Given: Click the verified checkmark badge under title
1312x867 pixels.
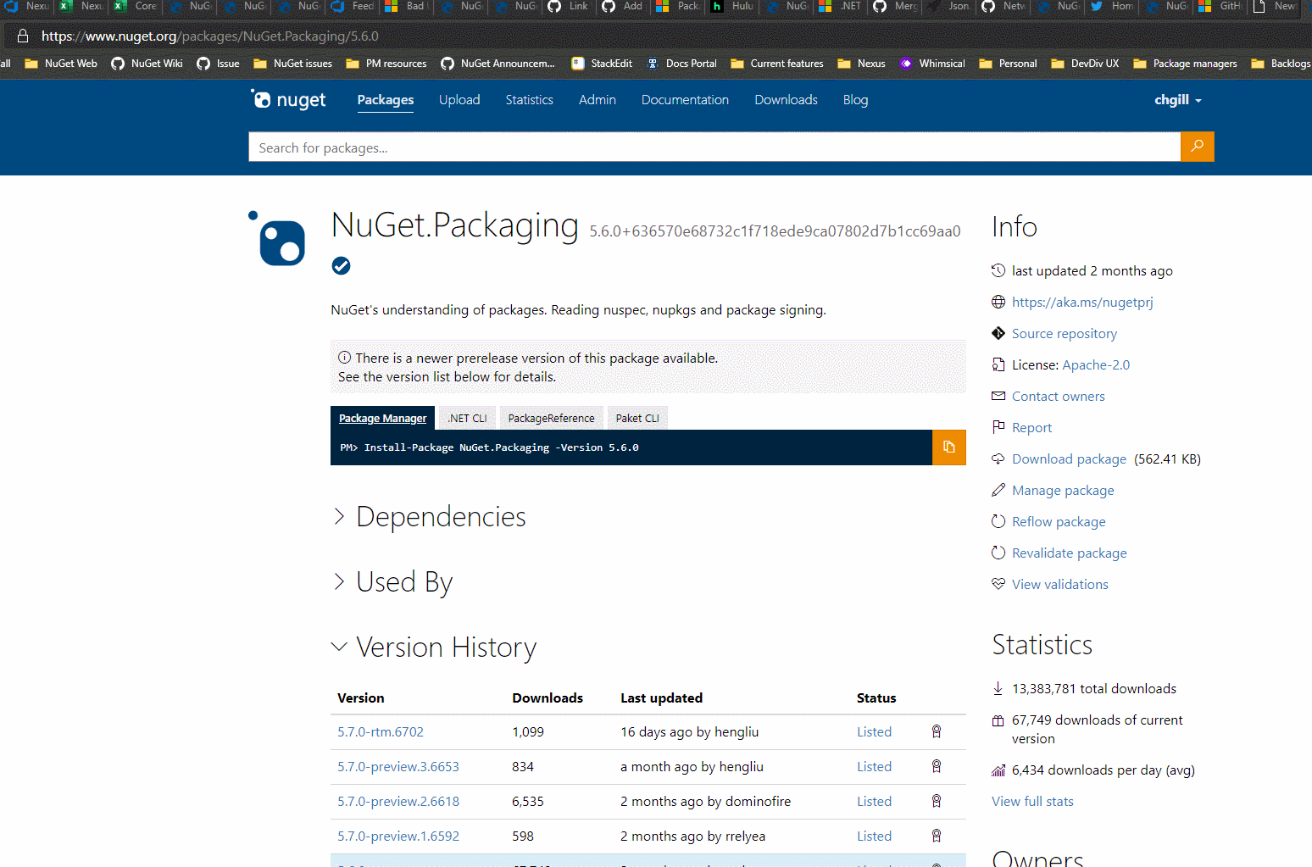Looking at the screenshot, I should point(341,266).
